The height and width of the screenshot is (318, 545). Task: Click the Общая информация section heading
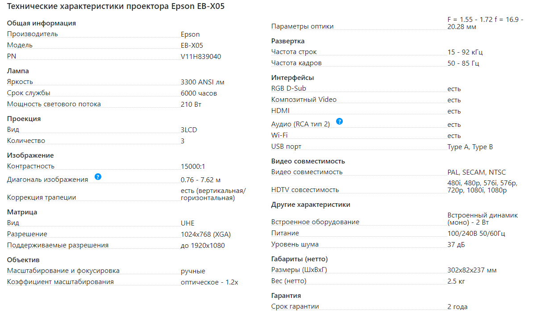42,23
